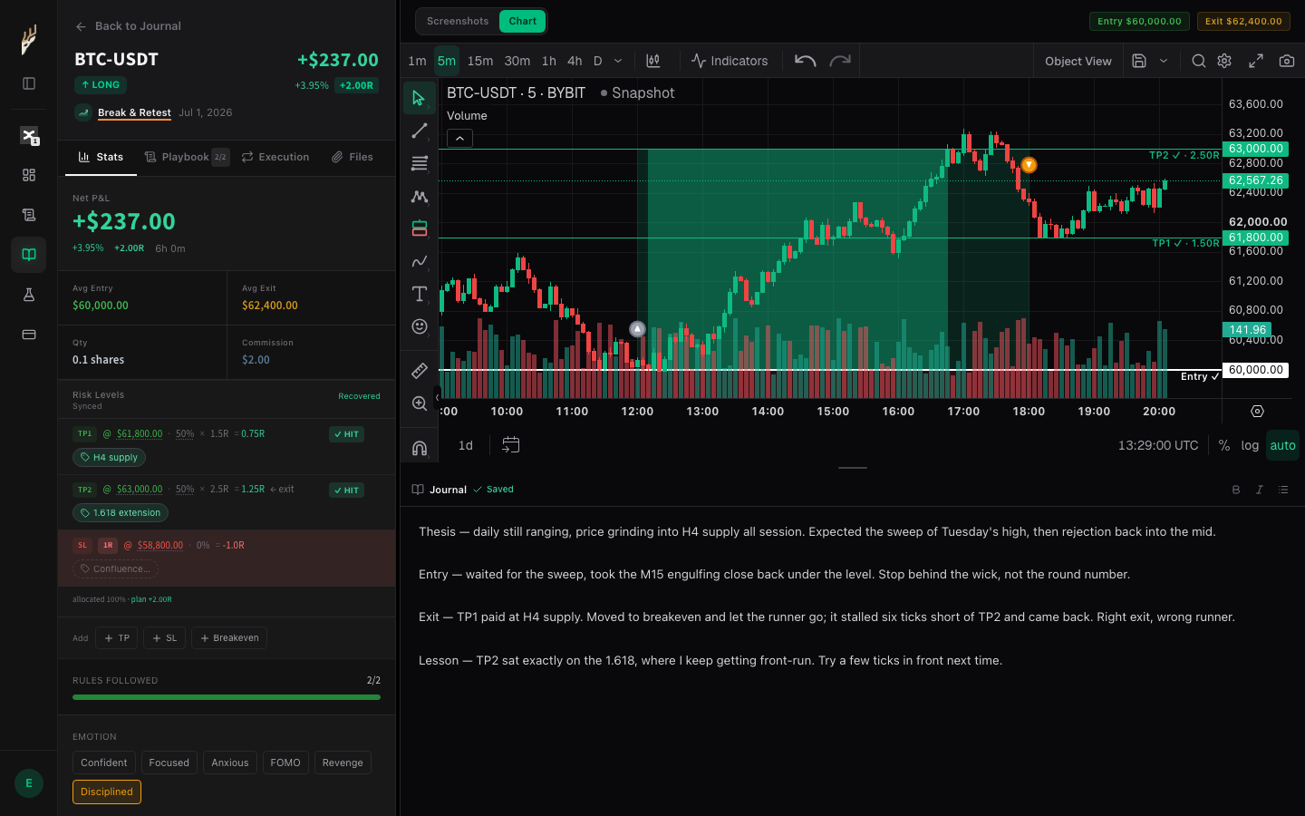Open the chart symbol search
1305x816 pixels.
pyautogui.click(x=1198, y=61)
